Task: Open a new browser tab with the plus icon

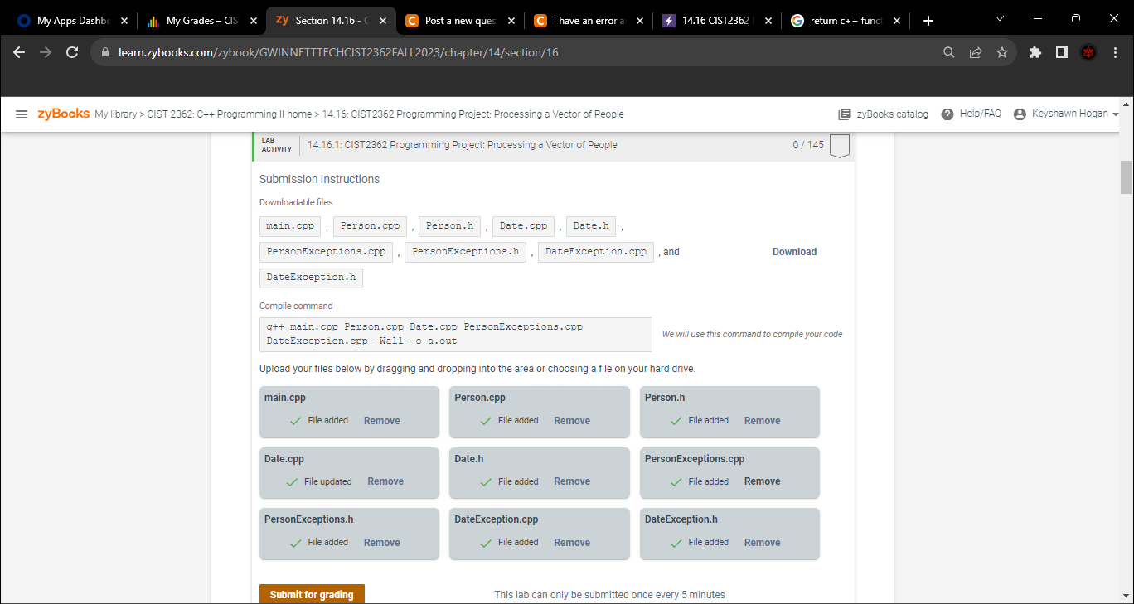Action: 928,20
